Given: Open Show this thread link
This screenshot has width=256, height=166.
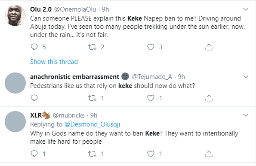Looking at the screenshot, I should [x=54, y=62].
